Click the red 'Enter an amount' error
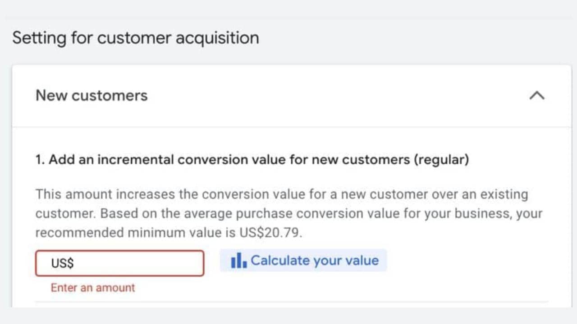 93,288
